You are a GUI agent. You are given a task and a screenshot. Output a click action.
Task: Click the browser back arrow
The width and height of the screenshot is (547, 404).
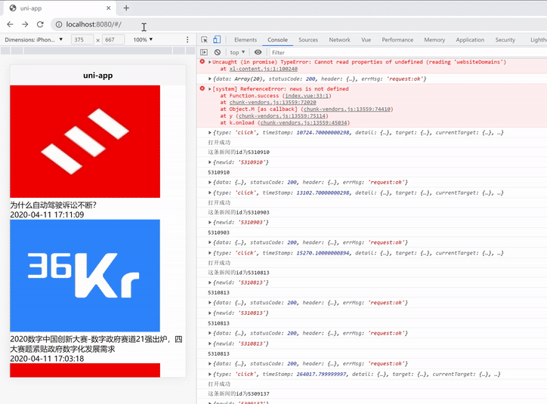10,24
